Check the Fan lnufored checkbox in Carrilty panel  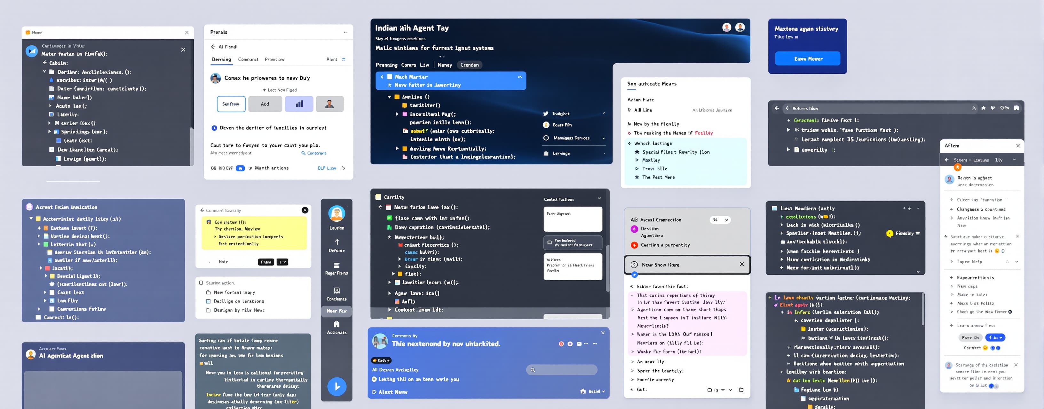550,243
